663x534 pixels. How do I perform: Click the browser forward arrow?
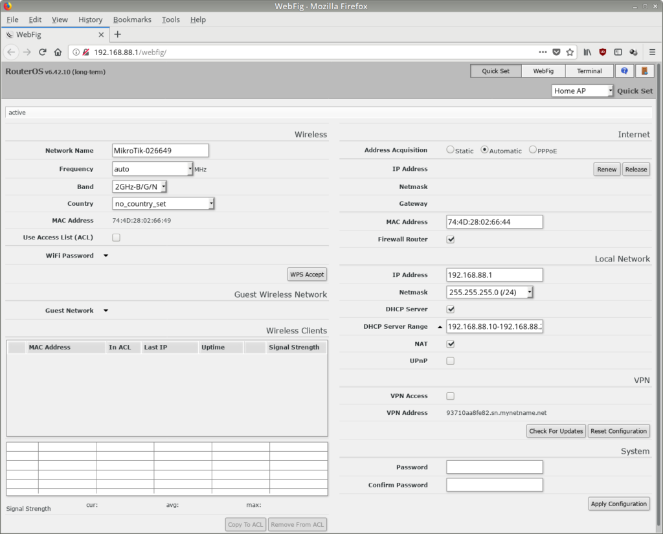point(27,52)
